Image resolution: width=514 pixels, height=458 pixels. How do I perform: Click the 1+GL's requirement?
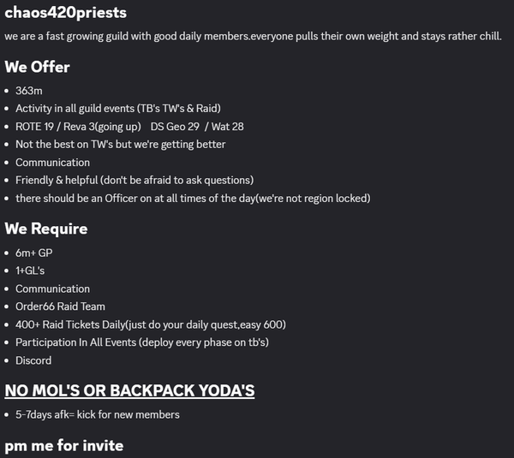[30, 271]
